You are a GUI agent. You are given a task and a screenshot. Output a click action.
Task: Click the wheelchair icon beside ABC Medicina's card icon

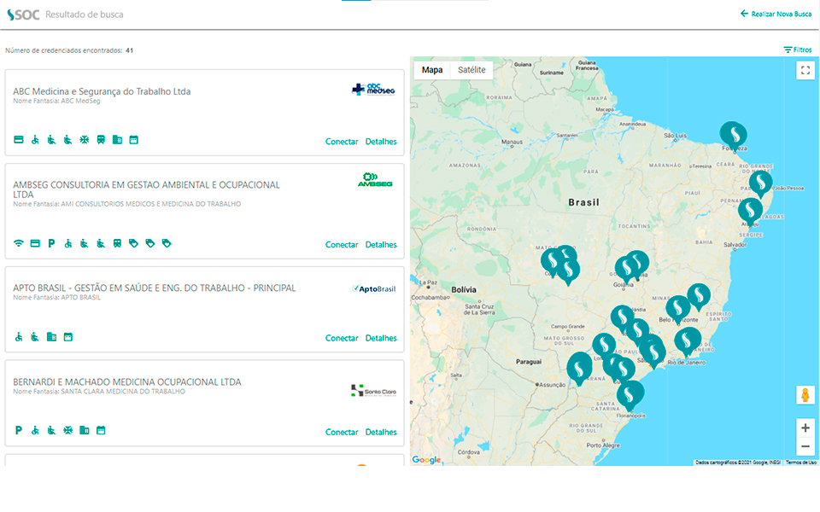coord(35,139)
